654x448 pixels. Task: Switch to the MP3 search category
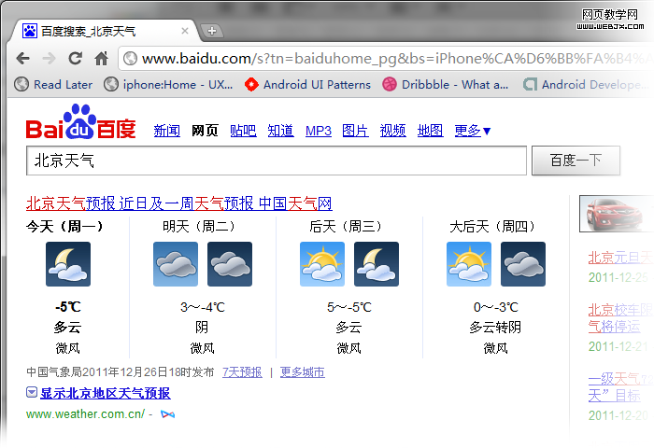point(319,131)
